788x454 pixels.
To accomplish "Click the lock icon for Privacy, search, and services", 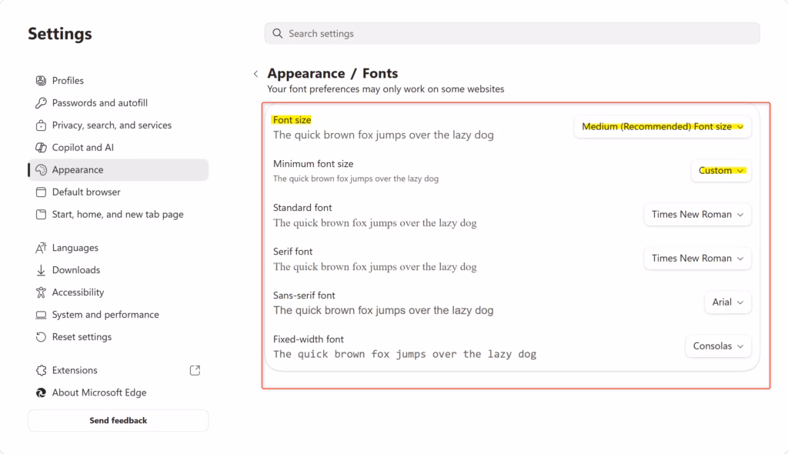I will point(41,125).
